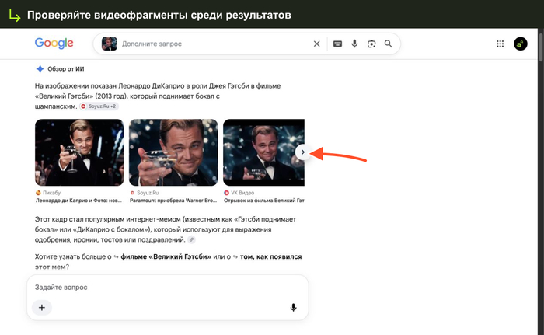
Task: Click 'Paramount приобрела Warner Bro...' caption
Action: (x=173, y=201)
